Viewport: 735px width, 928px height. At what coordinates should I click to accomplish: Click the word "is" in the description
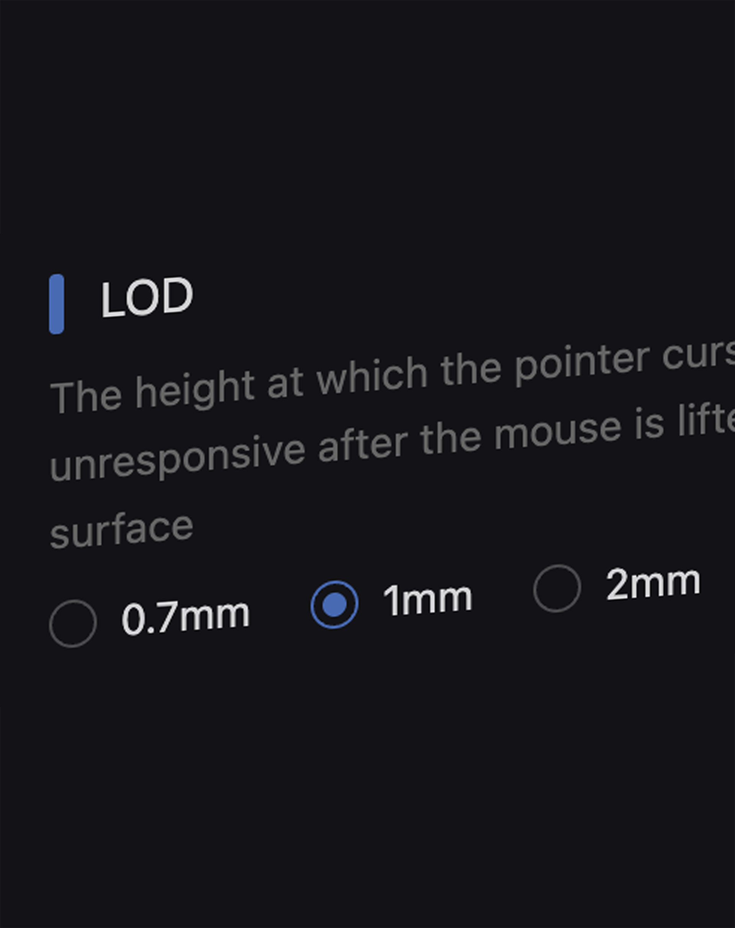[x=650, y=426]
